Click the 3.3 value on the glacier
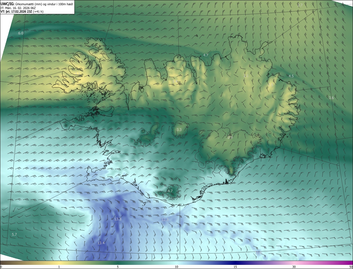Screen dimensions: 353x269 (x=179, y=130)
